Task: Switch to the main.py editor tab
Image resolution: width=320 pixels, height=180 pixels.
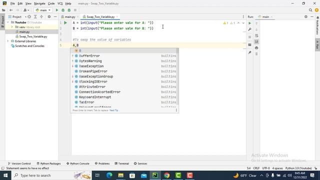Action: 70,16
